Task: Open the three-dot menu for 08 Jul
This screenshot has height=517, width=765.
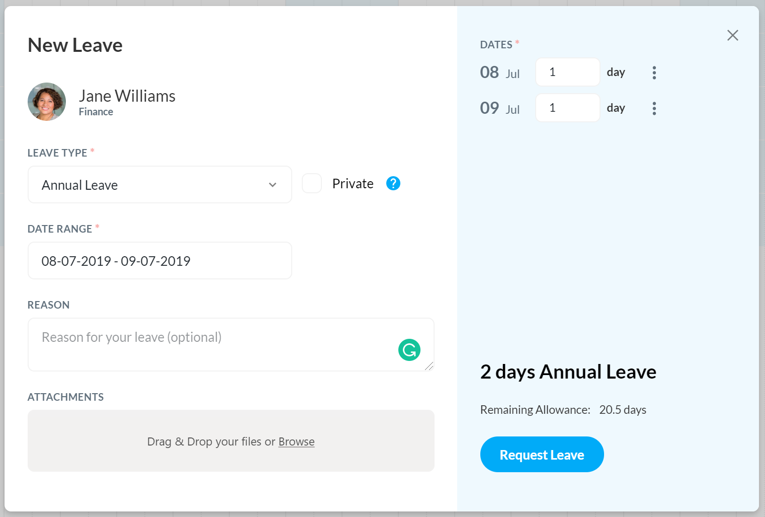Action: click(x=654, y=72)
